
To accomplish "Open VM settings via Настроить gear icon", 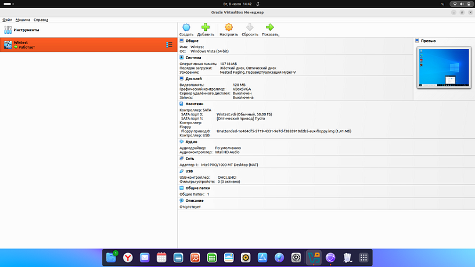I will [x=229, y=28].
